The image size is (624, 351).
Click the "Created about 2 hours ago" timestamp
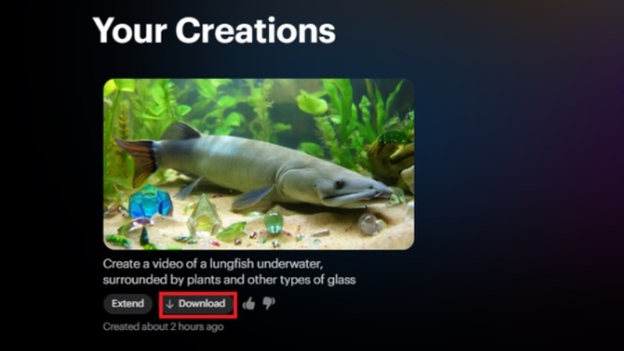[163, 327]
